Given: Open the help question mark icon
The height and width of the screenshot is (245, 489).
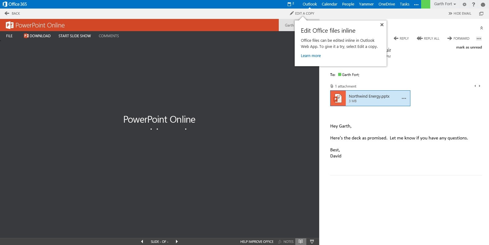Looking at the screenshot, I should point(473,4).
